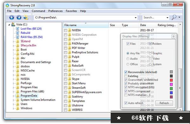The height and width of the screenshot is (124, 190).
Task: Click the Refresh button
Action: tap(164, 103)
